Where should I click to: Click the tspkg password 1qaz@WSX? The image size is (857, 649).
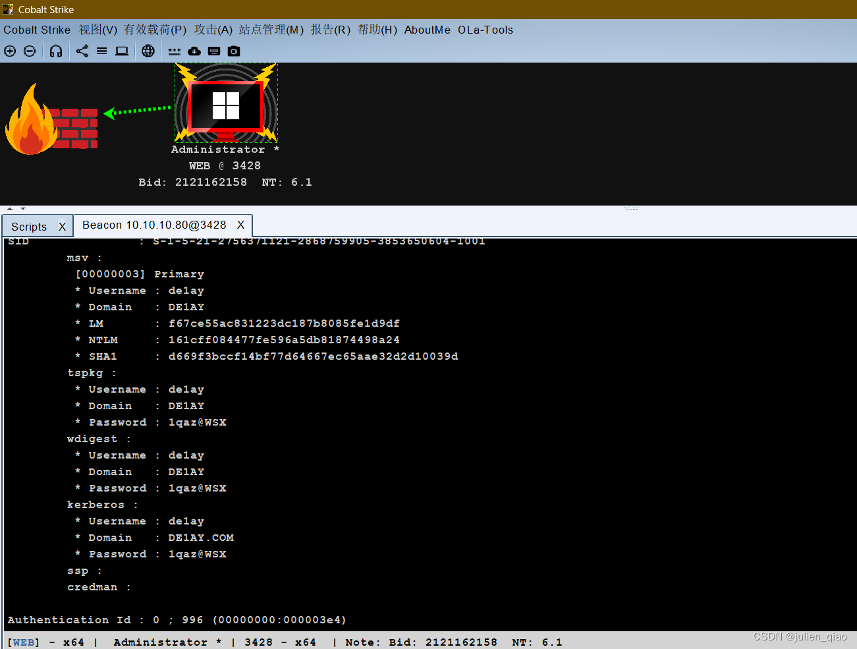(x=197, y=422)
